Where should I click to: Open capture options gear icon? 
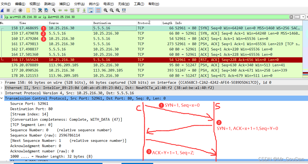[20, 10]
